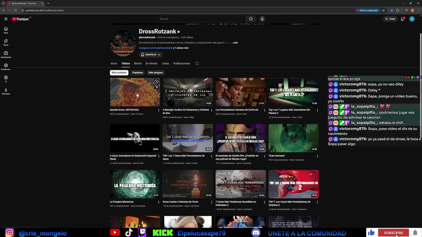Select Más recientes filter chip

pos(119,72)
